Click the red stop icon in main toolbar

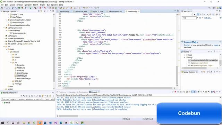[x=40, y=8]
